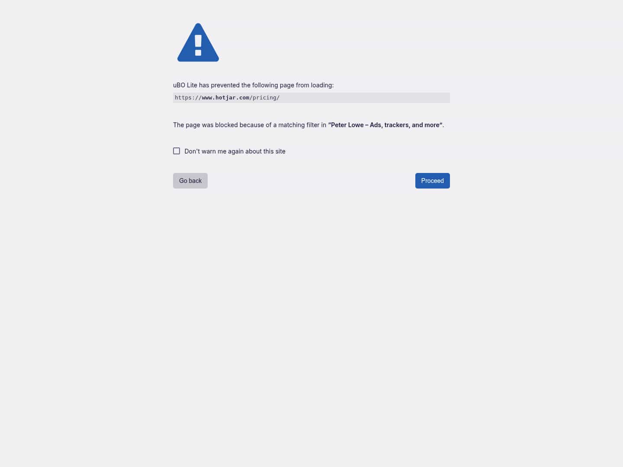This screenshot has width=623, height=467.
Task: Click the blank page area below the buttons
Action: [x=311, y=324]
